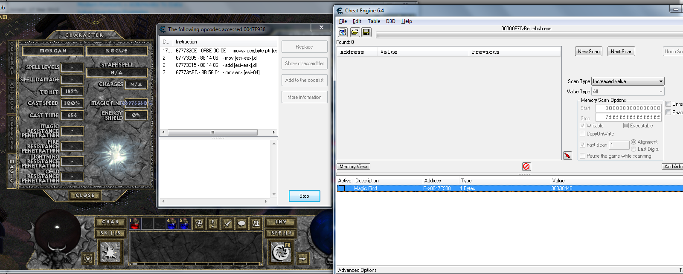Click the open folder icon in Cheat Engine
Screen dimensions: 683x274
tap(355, 32)
